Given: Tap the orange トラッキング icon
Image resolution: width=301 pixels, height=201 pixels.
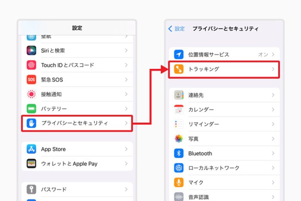Looking at the screenshot, I should click(179, 69).
